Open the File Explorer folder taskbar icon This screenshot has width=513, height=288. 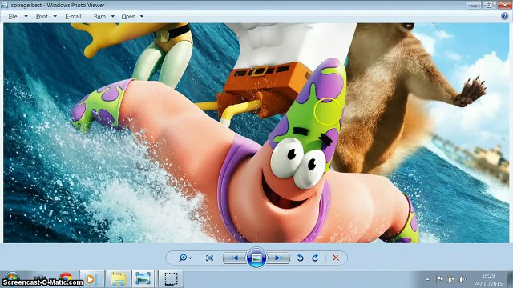coord(119,279)
